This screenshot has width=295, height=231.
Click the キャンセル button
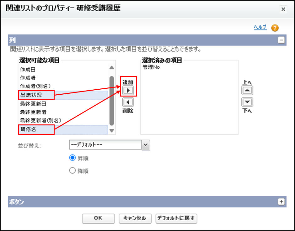point(135,218)
